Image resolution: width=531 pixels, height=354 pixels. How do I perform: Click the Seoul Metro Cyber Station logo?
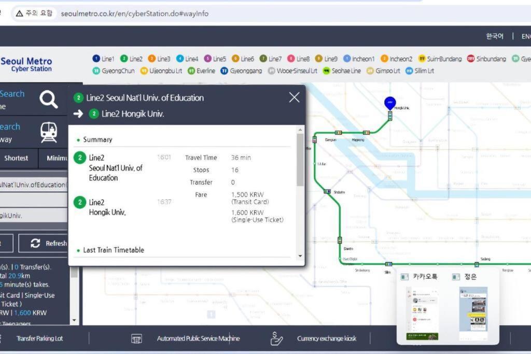pos(26,64)
